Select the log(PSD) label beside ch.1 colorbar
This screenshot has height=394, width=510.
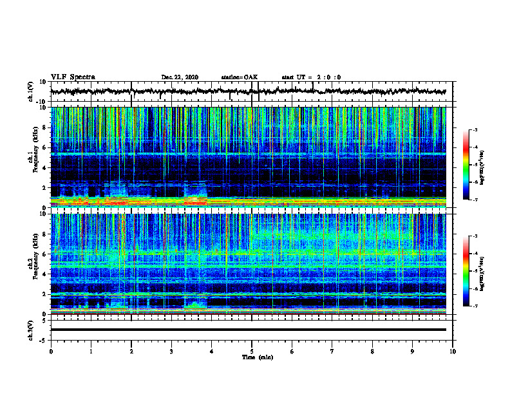pyautogui.click(x=482, y=168)
